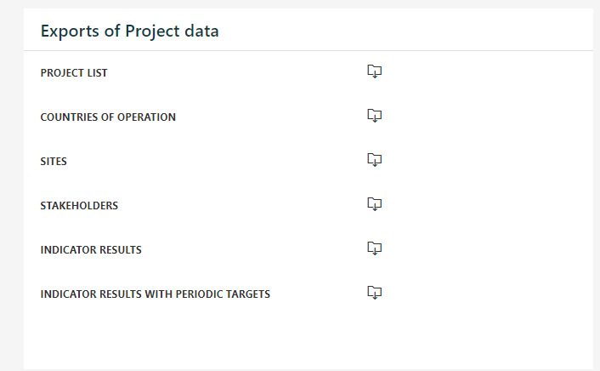Click empty white area below last export row

306,337
